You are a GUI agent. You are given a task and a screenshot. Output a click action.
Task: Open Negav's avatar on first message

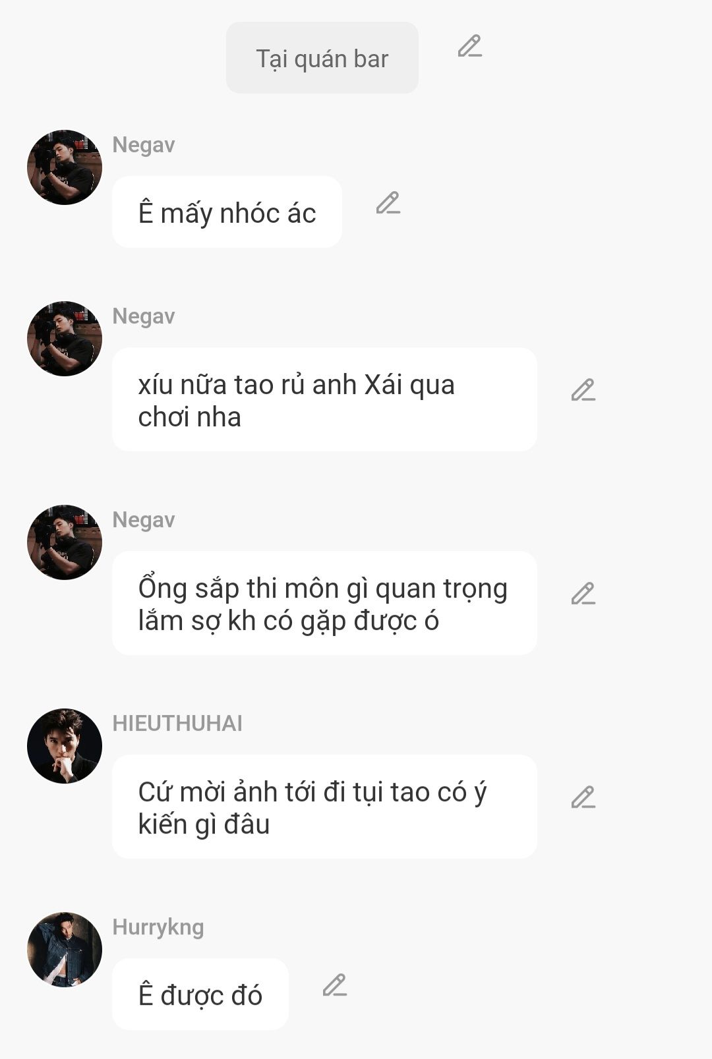point(65,167)
